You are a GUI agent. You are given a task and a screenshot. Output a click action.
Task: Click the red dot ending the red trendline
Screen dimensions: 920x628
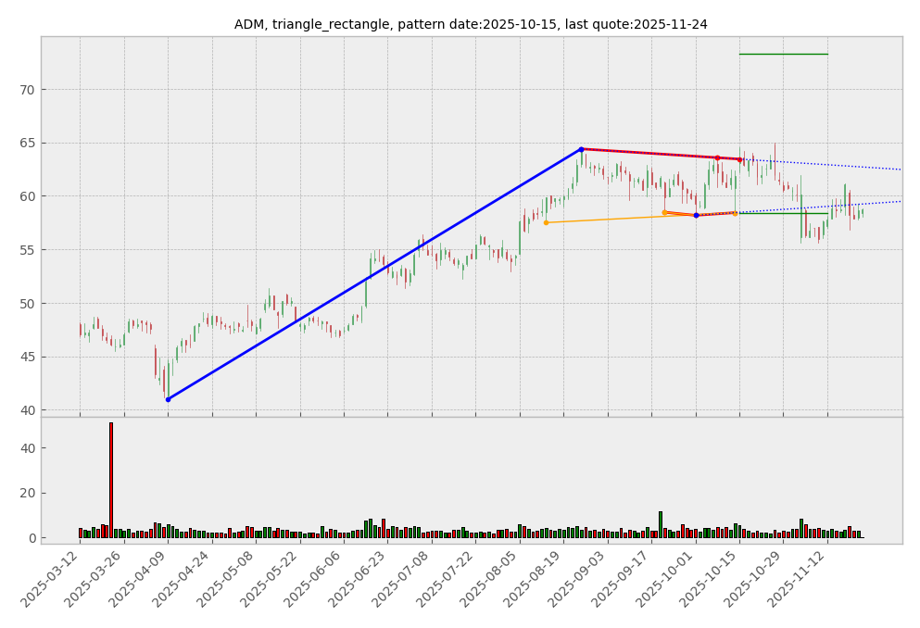739,159
